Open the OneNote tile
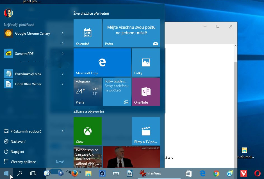The height and width of the screenshot is (179, 264). tap(146, 92)
